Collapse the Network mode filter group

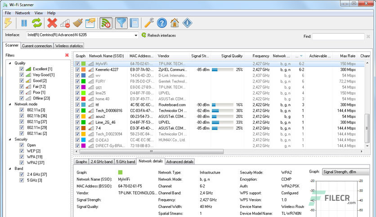click(10, 104)
